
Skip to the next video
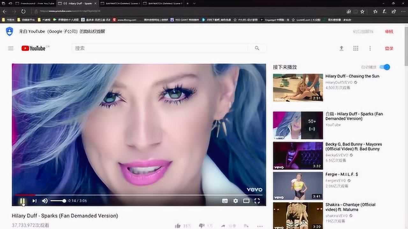(x=34, y=201)
